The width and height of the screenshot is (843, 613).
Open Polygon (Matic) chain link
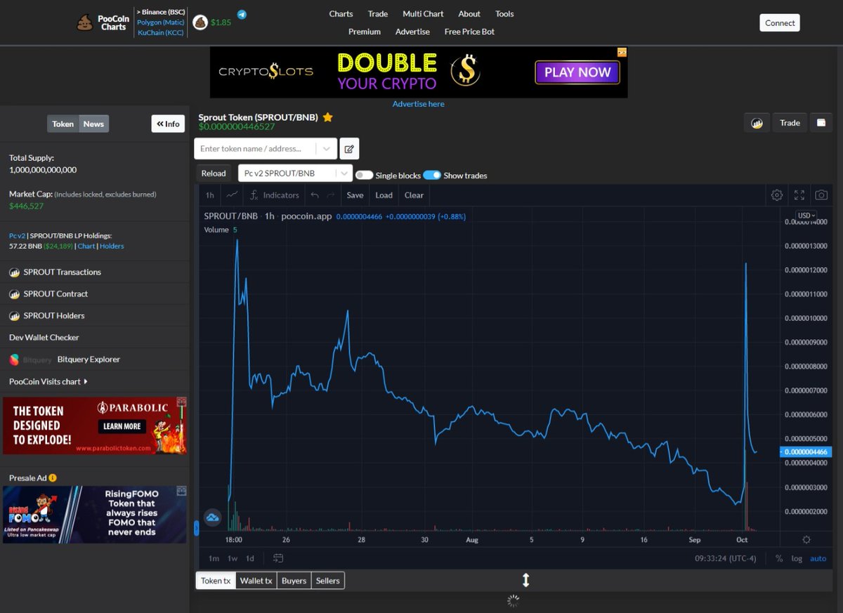pyautogui.click(x=161, y=22)
